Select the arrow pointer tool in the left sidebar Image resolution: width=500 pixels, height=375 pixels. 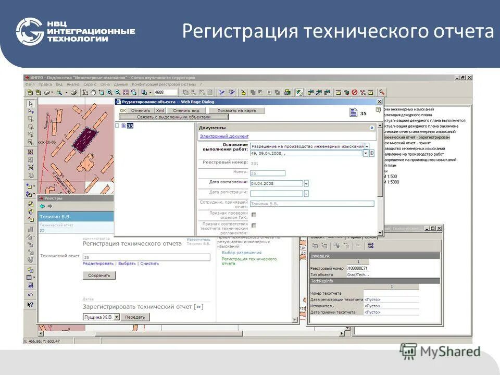click(x=30, y=104)
